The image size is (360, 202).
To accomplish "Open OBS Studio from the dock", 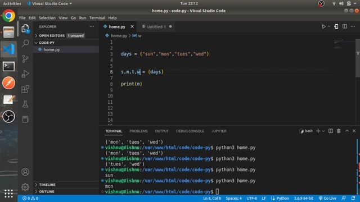I will pyautogui.click(x=9, y=116).
